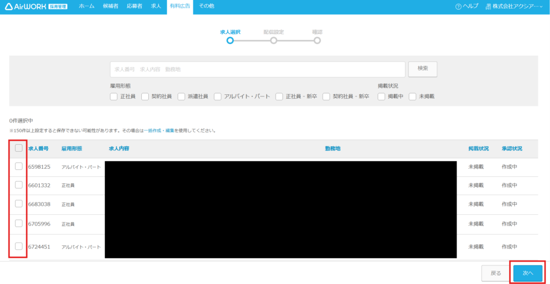Click the 配信設定 step circle

(273, 40)
